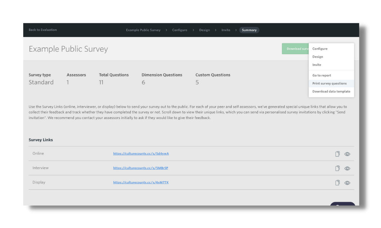Click the Display row label
The image size is (381, 228).
[39, 182]
